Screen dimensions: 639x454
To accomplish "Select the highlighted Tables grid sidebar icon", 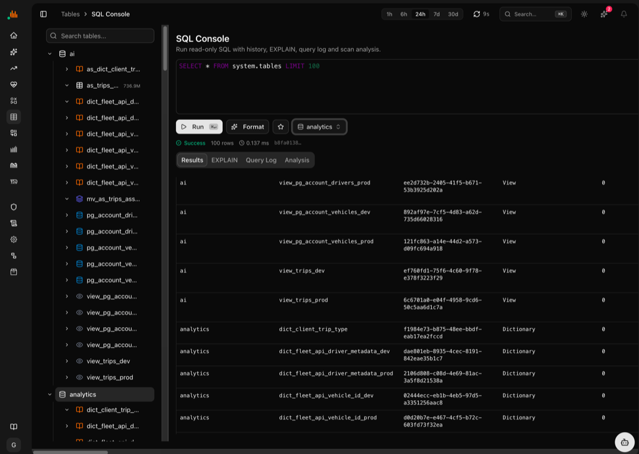I will click(14, 117).
